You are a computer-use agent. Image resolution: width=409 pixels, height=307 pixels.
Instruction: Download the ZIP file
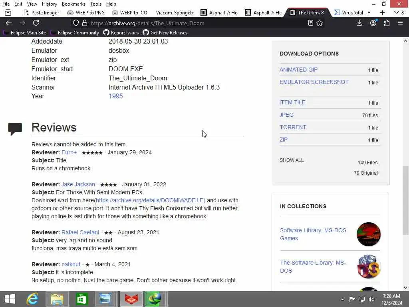click(x=284, y=140)
